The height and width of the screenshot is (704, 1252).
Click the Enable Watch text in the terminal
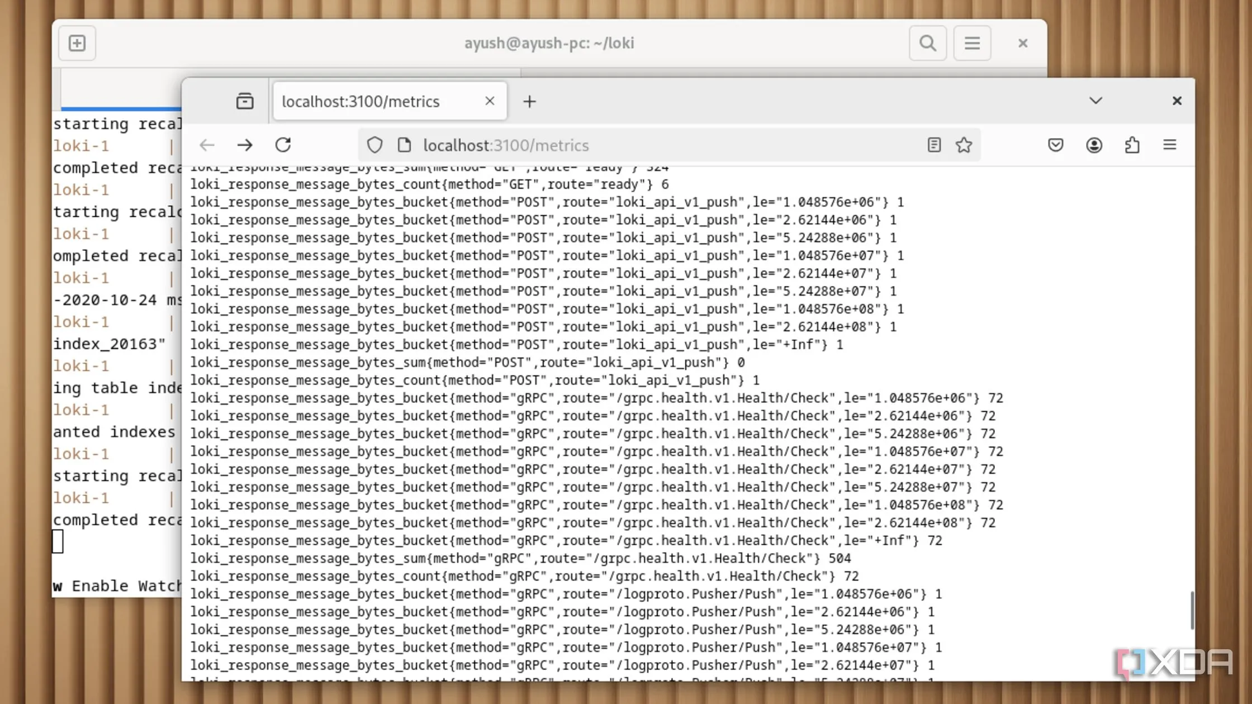tap(127, 586)
